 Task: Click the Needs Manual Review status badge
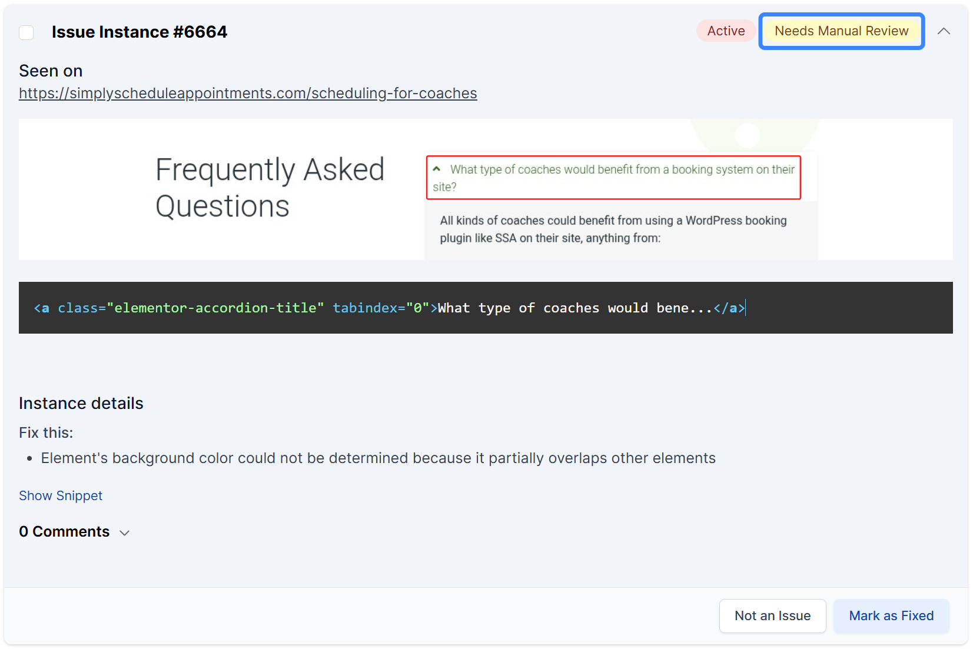(x=841, y=31)
